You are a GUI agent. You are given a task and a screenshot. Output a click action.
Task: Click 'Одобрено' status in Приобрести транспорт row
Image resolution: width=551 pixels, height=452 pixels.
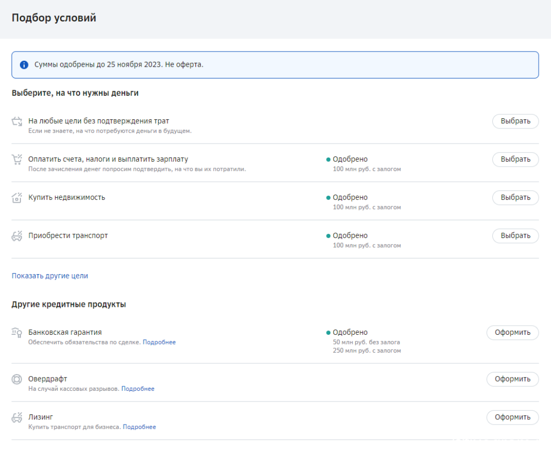(350, 236)
